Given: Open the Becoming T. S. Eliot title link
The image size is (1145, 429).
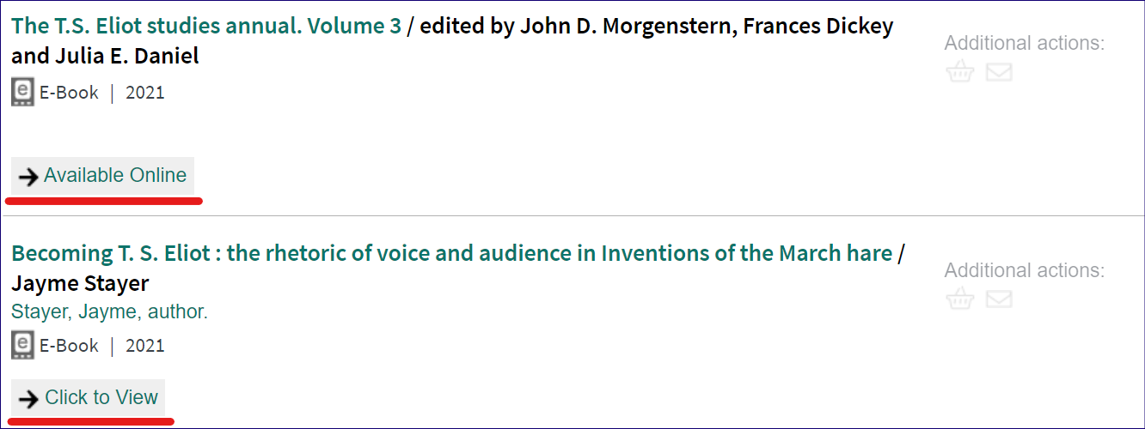Looking at the screenshot, I should (x=451, y=253).
